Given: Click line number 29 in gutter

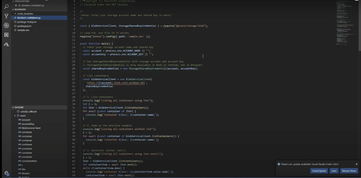Looking at the screenshot, I should [x=74, y=100].
